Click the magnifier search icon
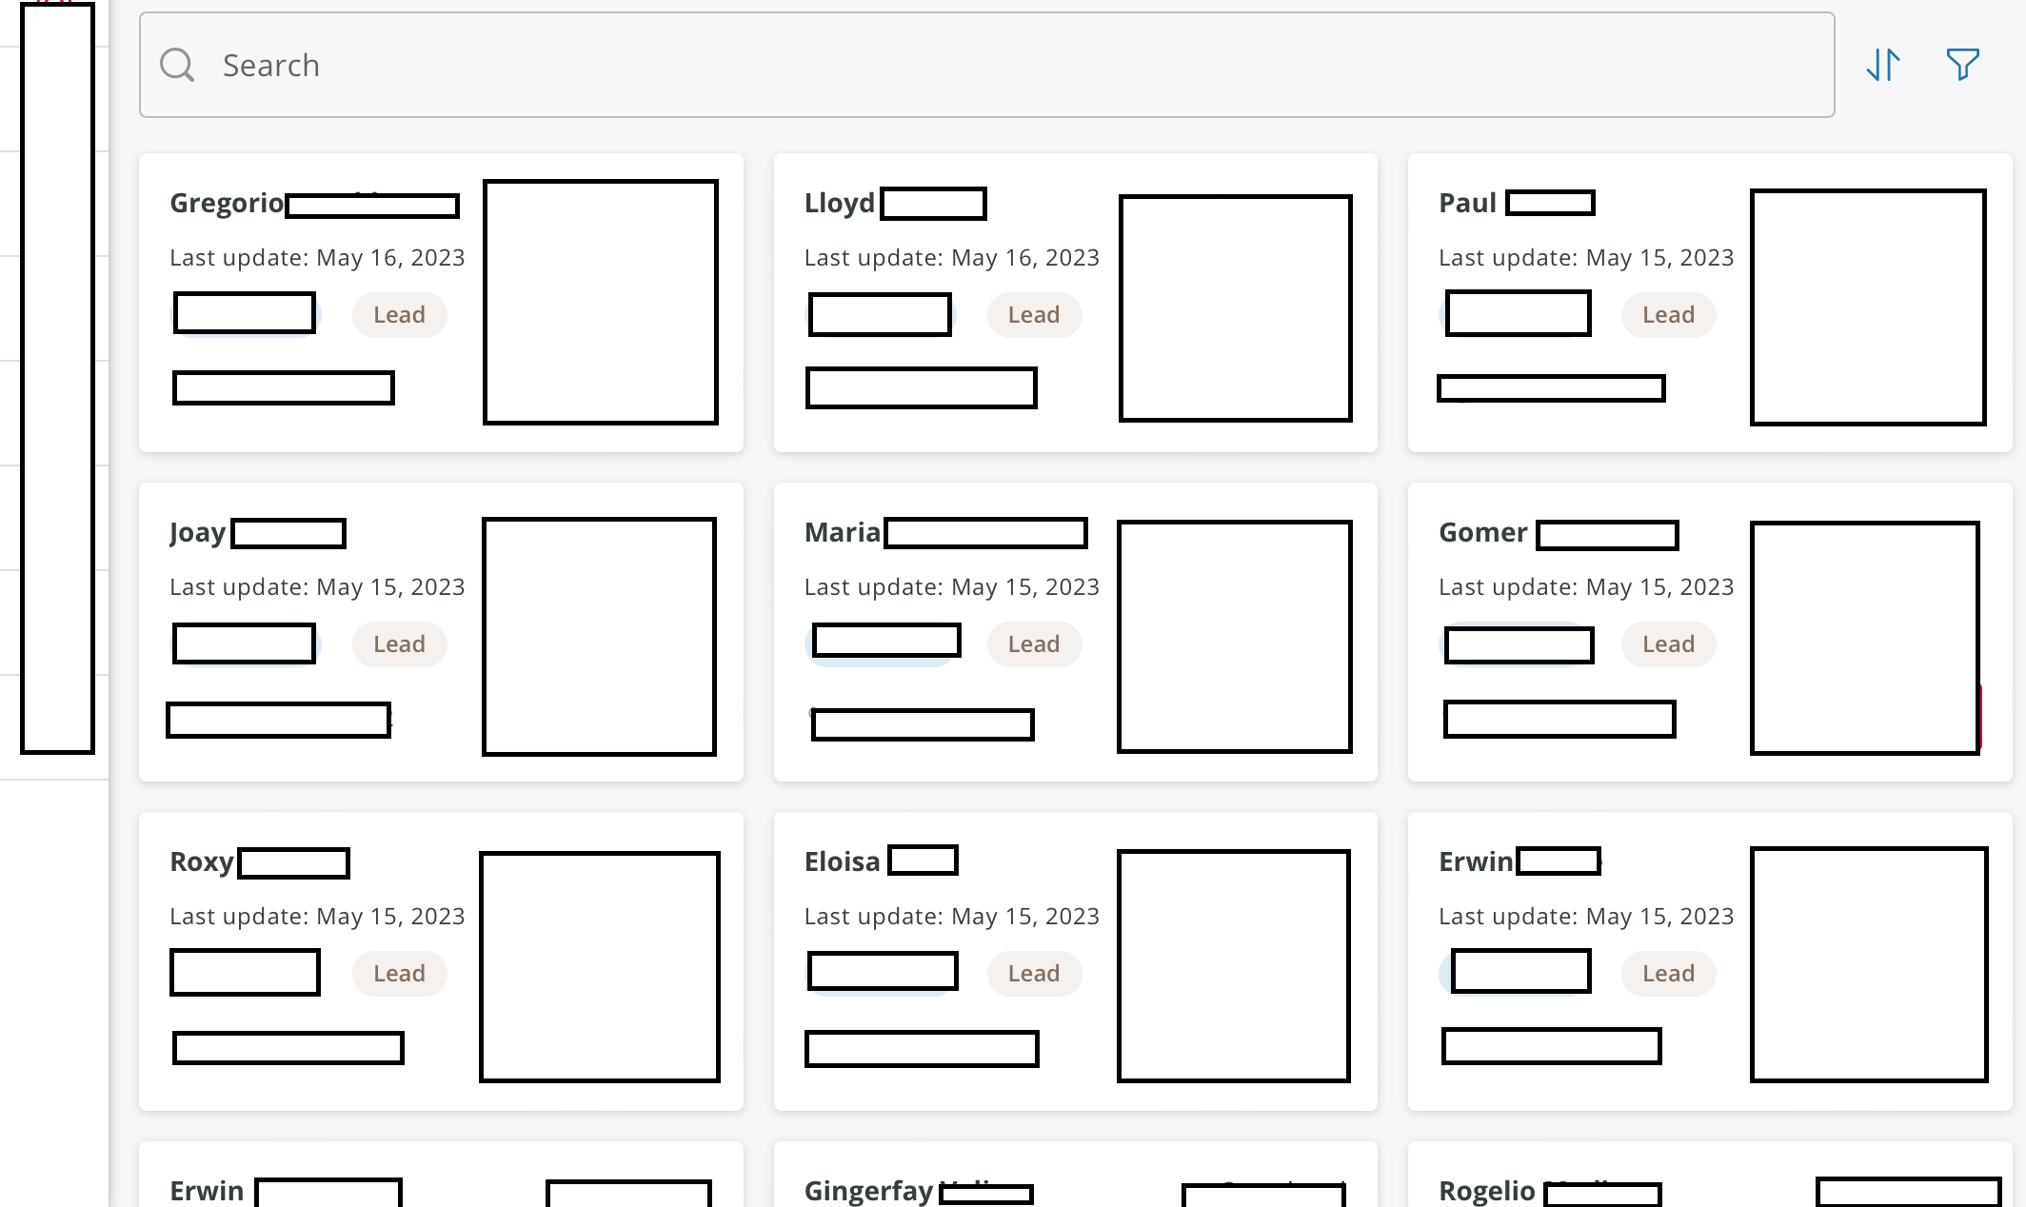Screen dimensions: 2026x1207 (x=177, y=65)
